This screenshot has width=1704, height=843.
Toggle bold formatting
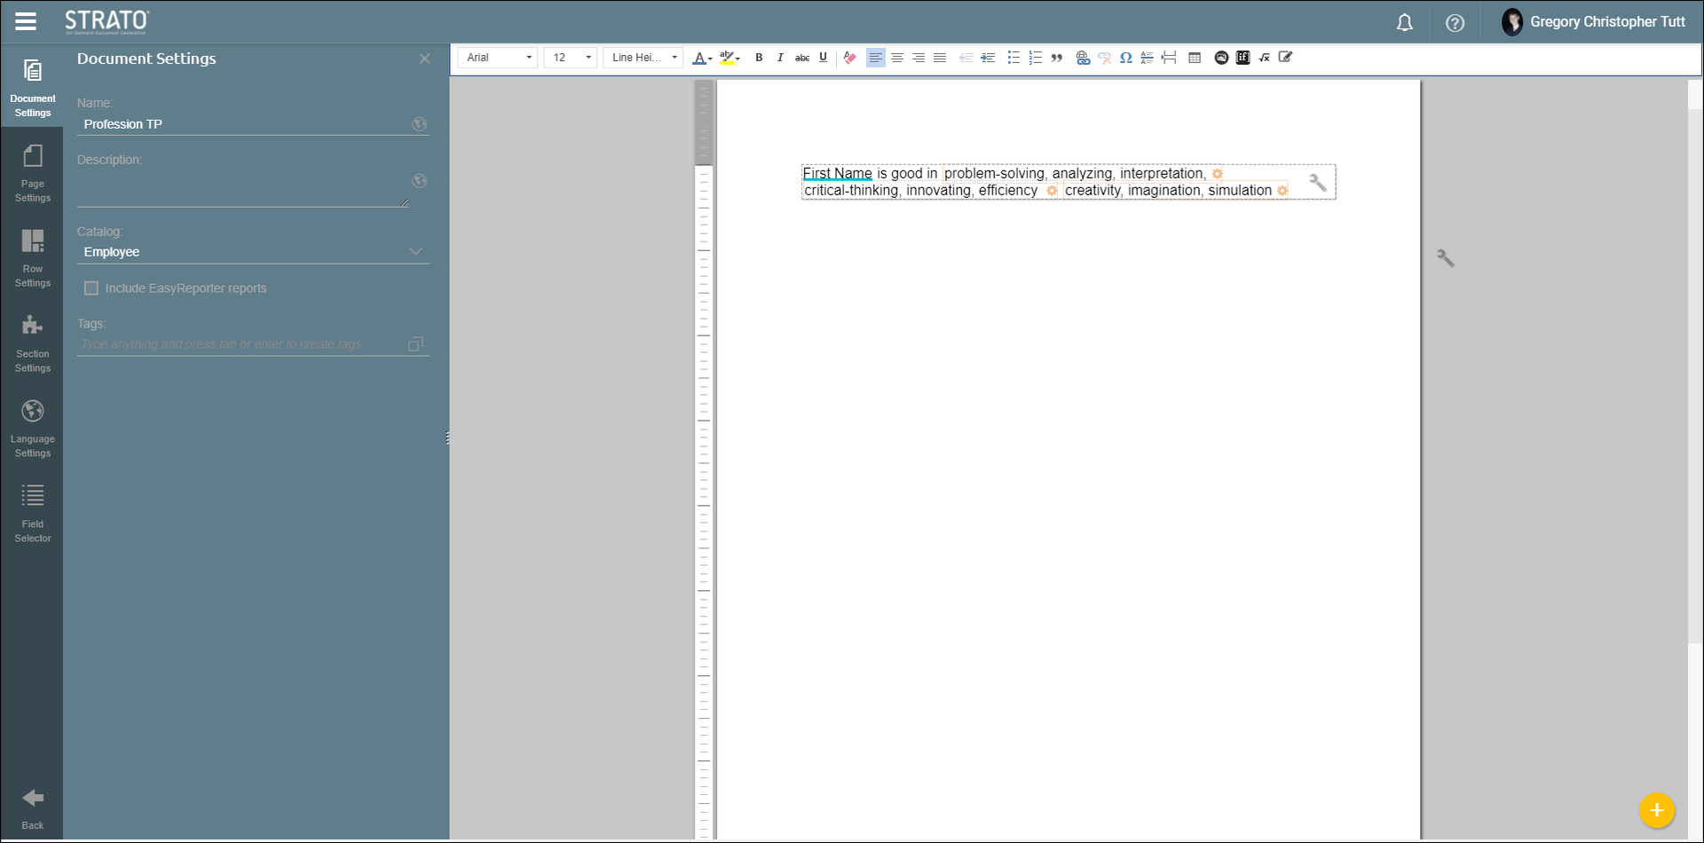coord(759,58)
